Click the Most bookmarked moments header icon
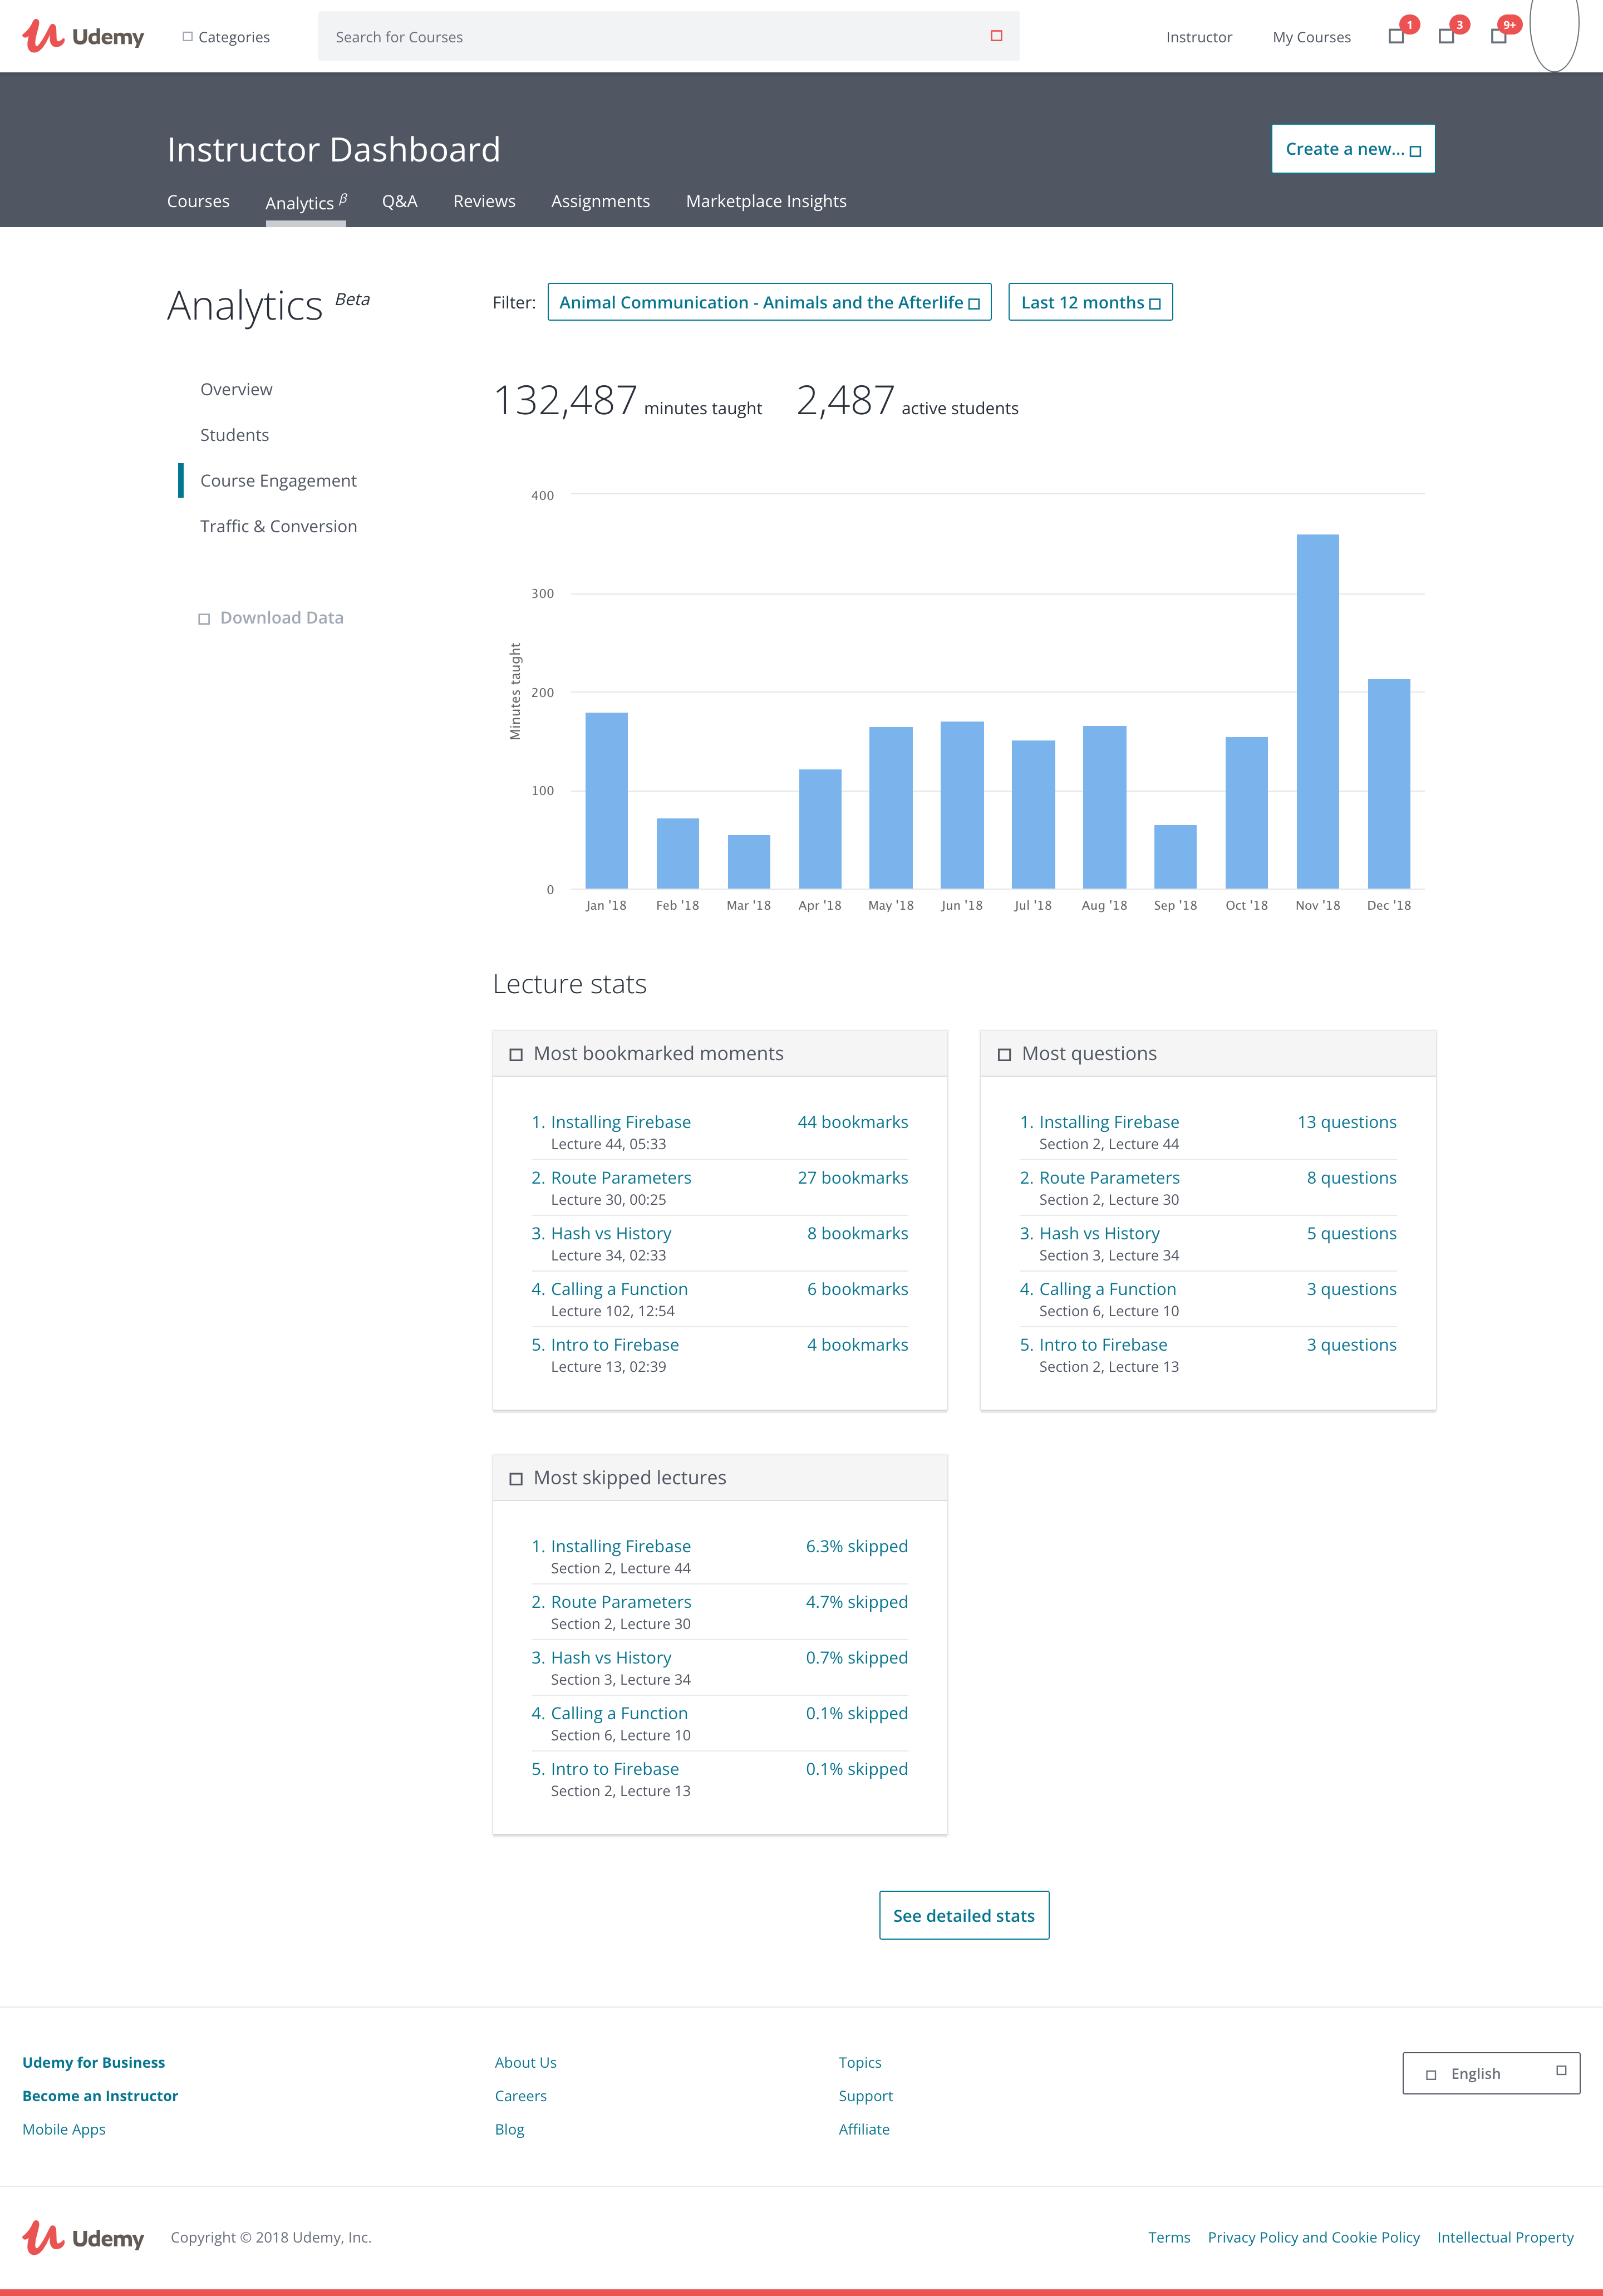 (x=516, y=1055)
